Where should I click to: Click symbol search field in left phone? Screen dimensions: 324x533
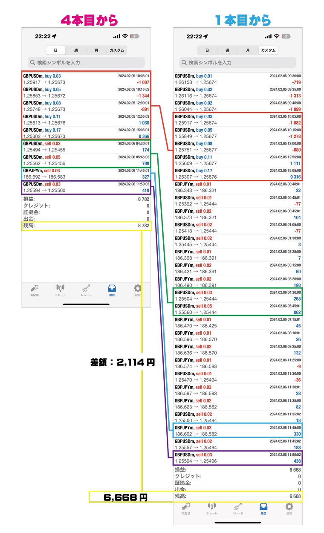click(x=86, y=63)
